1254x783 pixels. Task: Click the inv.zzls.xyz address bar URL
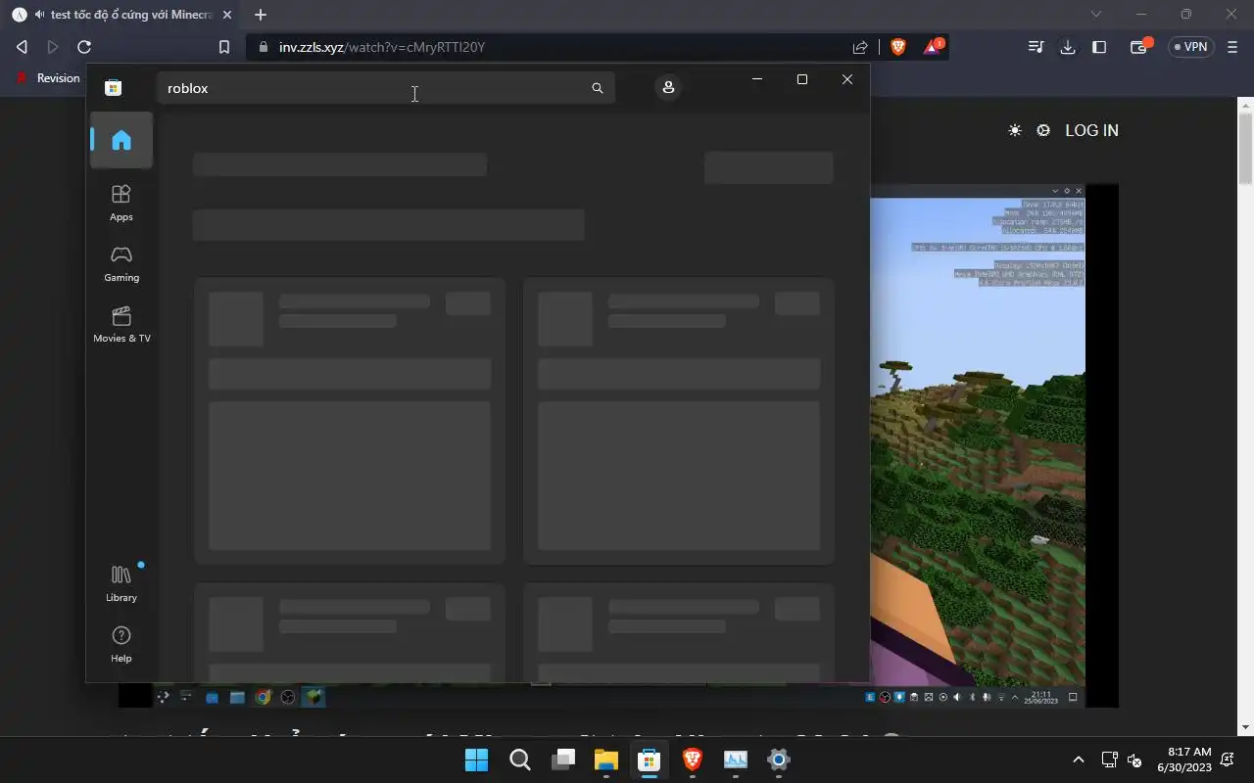(x=382, y=47)
